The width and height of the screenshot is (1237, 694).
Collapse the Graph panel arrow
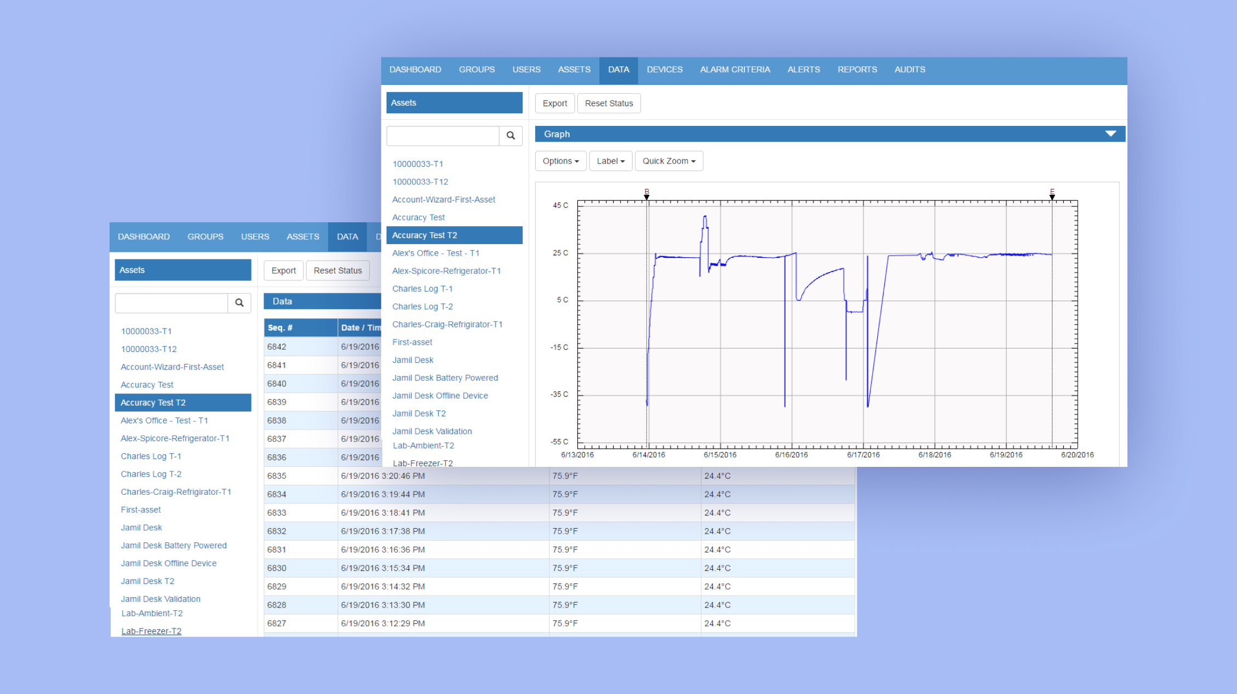tap(1110, 134)
